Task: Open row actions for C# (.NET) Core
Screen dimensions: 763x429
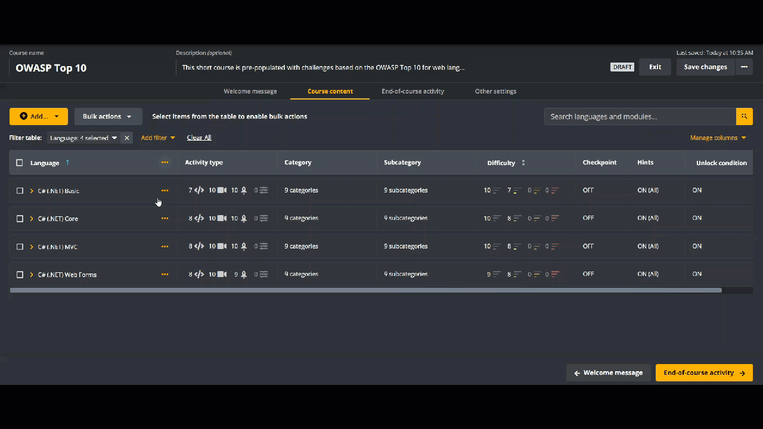Action: point(165,219)
